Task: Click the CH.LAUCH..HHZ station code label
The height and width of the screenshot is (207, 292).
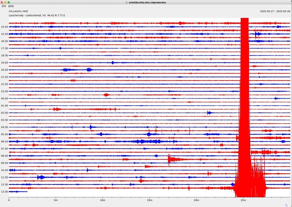Action: (x=18, y=11)
